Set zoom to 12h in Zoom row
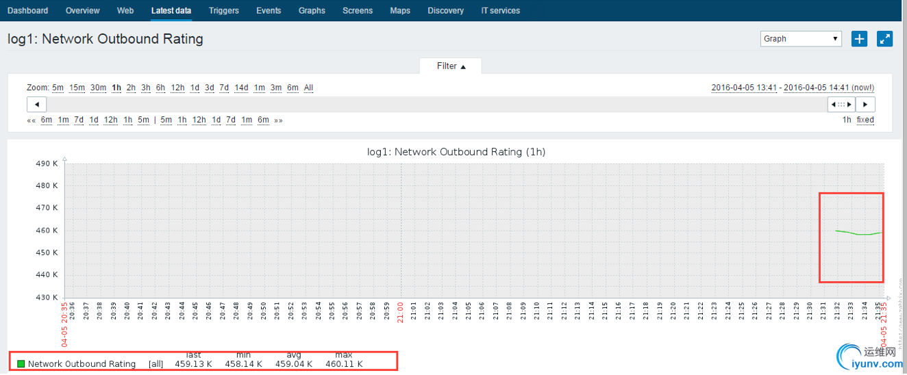This screenshot has height=375, width=907. [x=177, y=88]
